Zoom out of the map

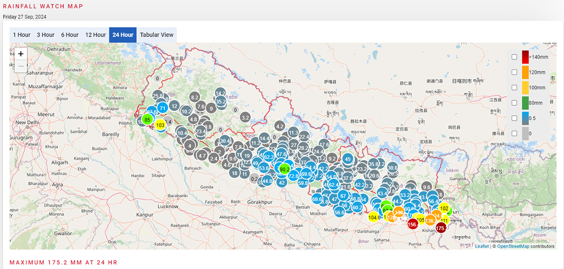coord(21,66)
